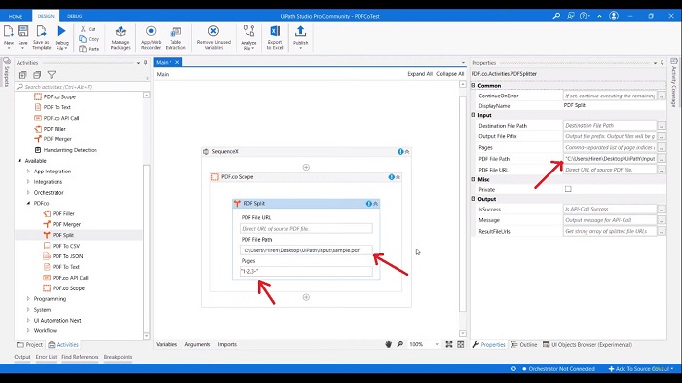Click the Paste command
Screen dimensions: 682x383
coord(90,49)
